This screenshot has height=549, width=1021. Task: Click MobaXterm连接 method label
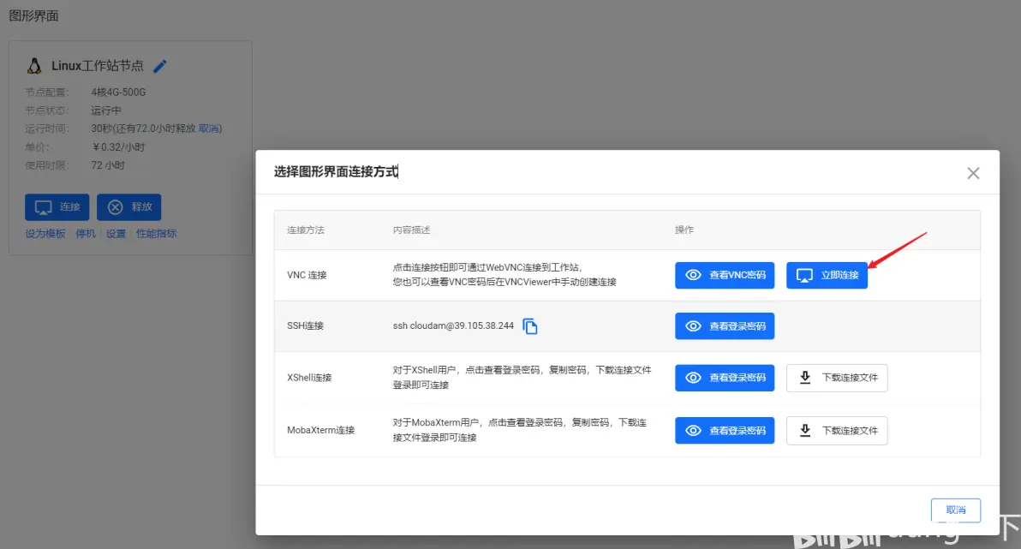pyautogui.click(x=321, y=431)
